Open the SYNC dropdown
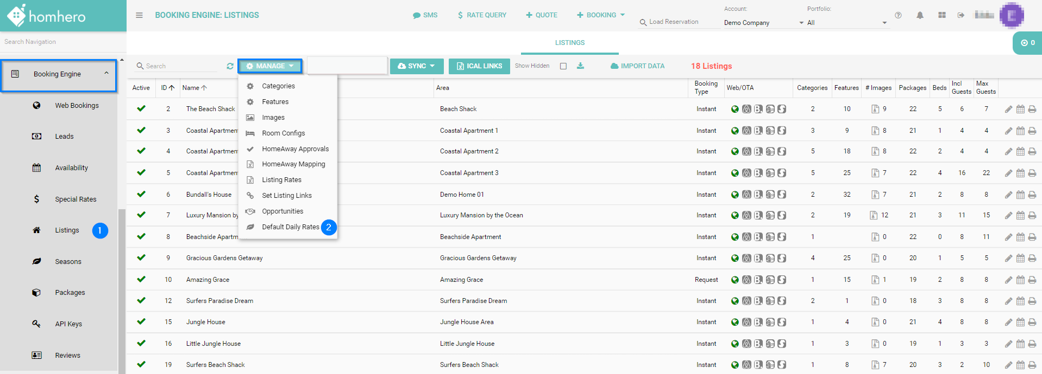1042x374 pixels. click(x=417, y=66)
